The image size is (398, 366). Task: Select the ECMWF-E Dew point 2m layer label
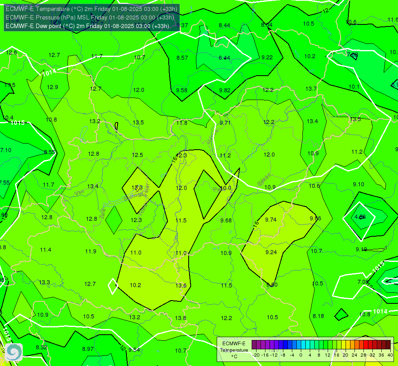(87, 26)
